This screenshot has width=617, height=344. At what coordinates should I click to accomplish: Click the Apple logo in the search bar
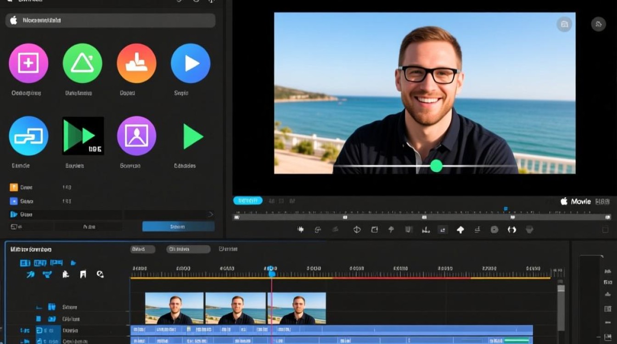click(x=14, y=20)
